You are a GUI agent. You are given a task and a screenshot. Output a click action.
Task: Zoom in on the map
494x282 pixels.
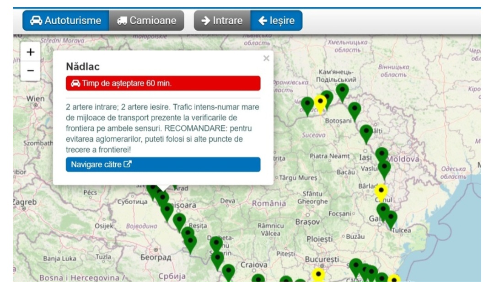(31, 52)
